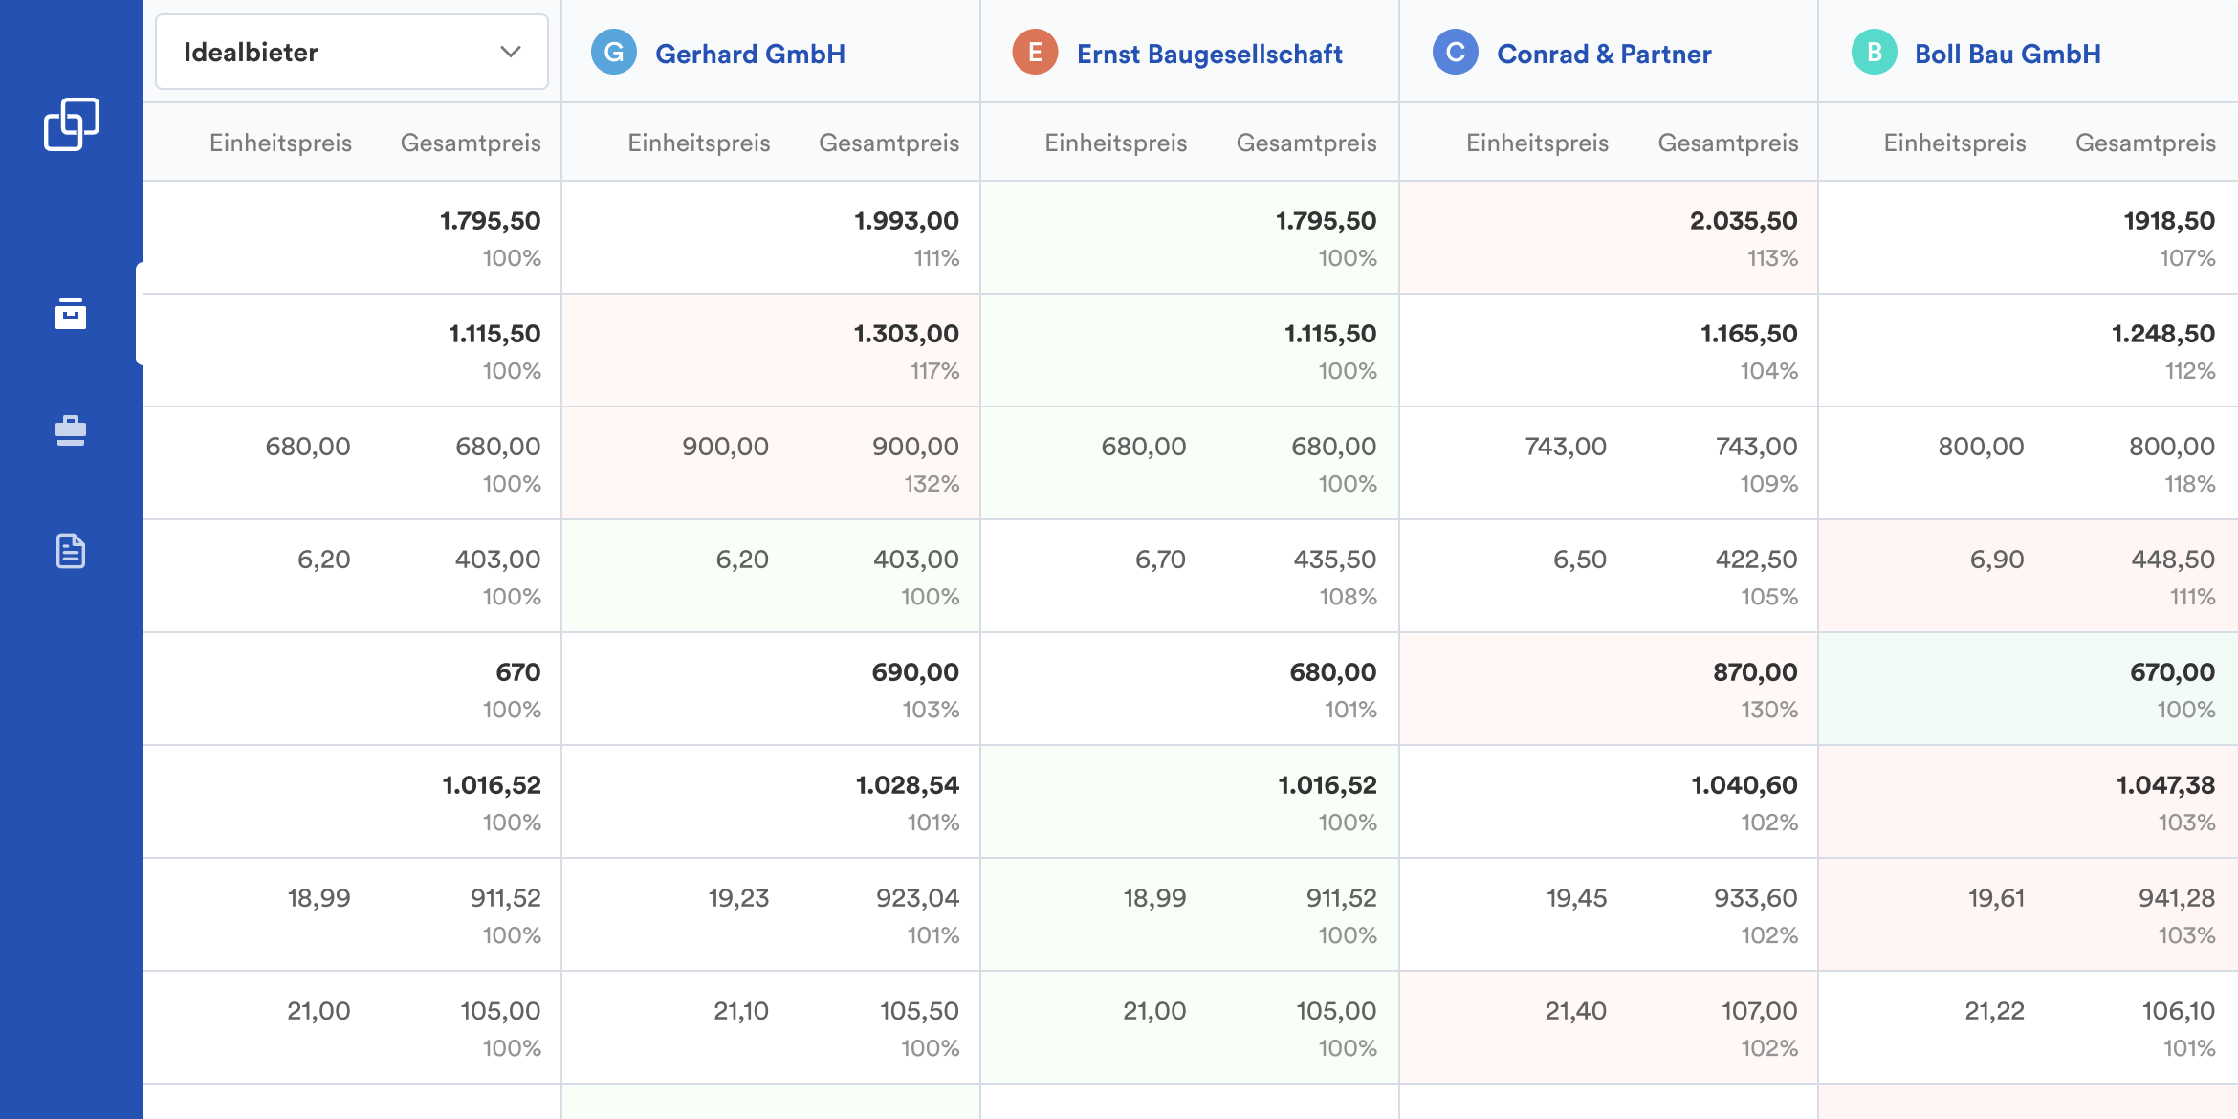The height and width of the screenshot is (1119, 2238).
Task: Open Boll Bau GmbH bidder link
Action: point(2008,55)
